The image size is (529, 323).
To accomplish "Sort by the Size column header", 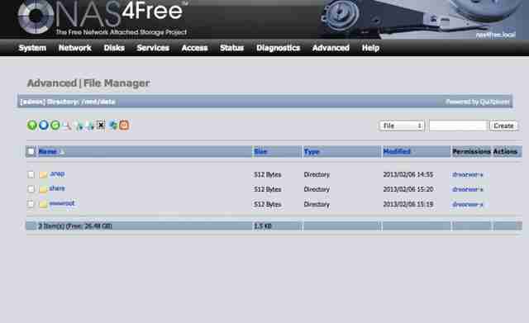I will pos(260,151).
